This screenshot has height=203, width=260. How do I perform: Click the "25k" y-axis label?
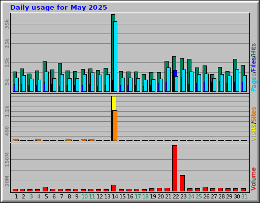[x=7, y=43]
